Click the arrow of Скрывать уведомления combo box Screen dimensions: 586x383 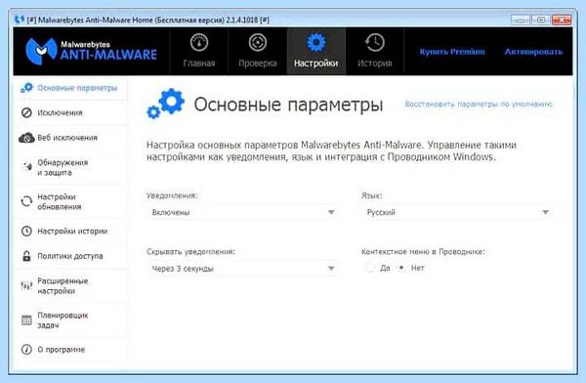coord(331,268)
